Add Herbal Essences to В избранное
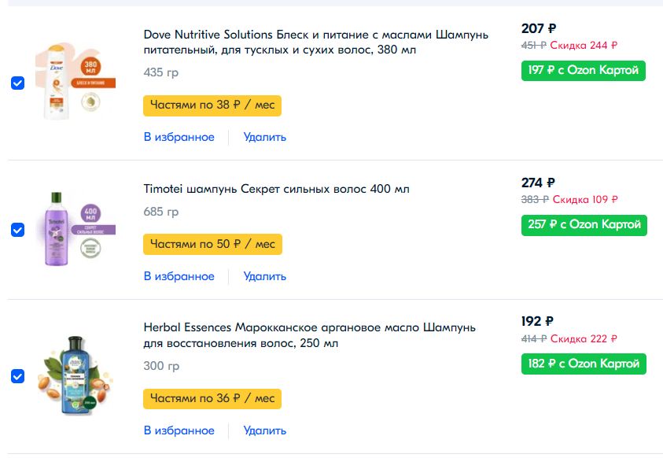The width and height of the screenshot is (663, 458). coord(179,430)
